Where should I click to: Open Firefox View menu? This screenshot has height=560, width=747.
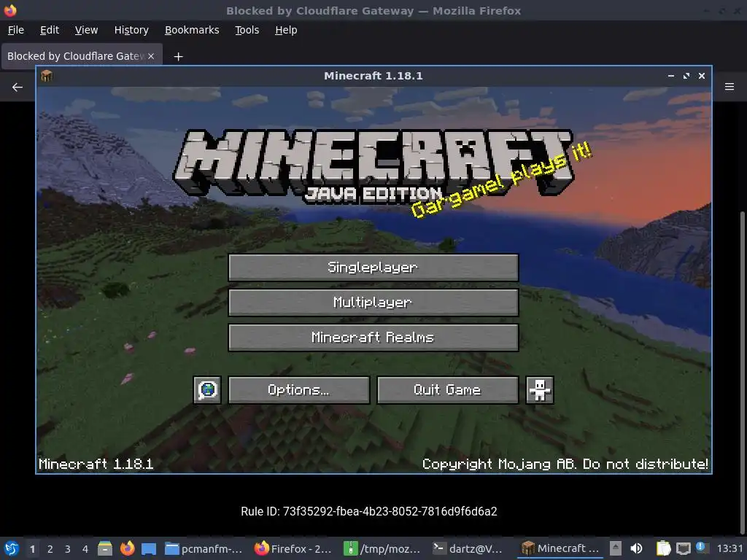pos(86,30)
